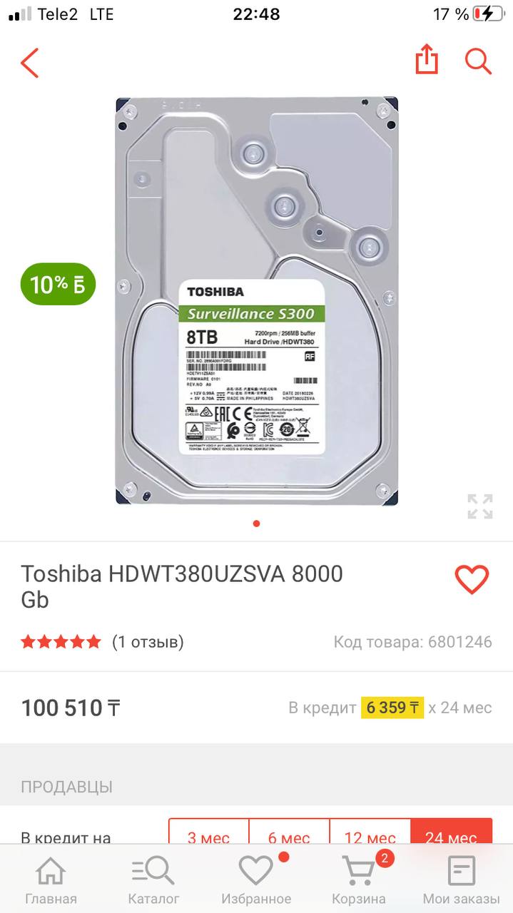Viewport: 513px width, 913px height.
Task: Open the Корзина cart tab
Action: point(359,880)
